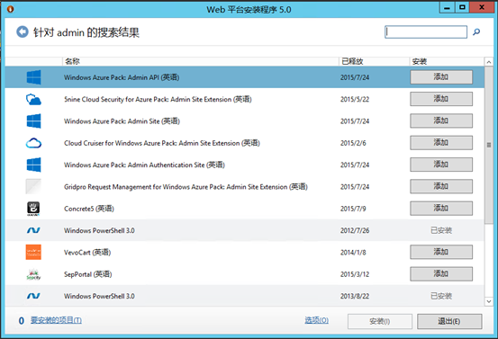Click the 针对 admin 的搜索结果 heading

(86, 32)
